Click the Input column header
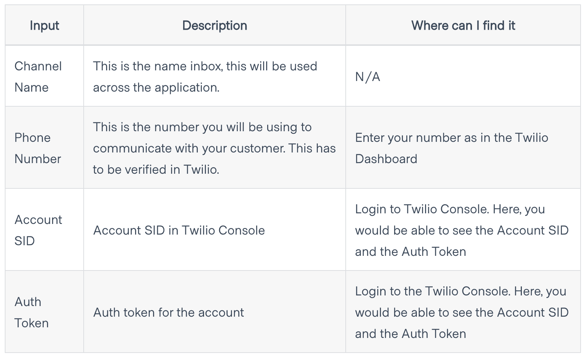585x357 pixels. pos(44,25)
